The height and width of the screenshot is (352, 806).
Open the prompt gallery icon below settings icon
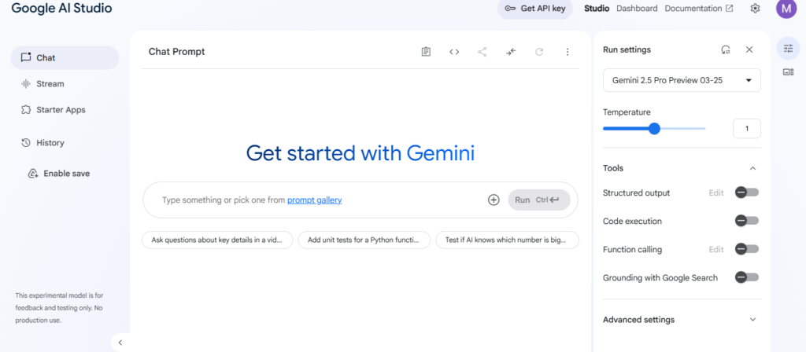click(788, 72)
